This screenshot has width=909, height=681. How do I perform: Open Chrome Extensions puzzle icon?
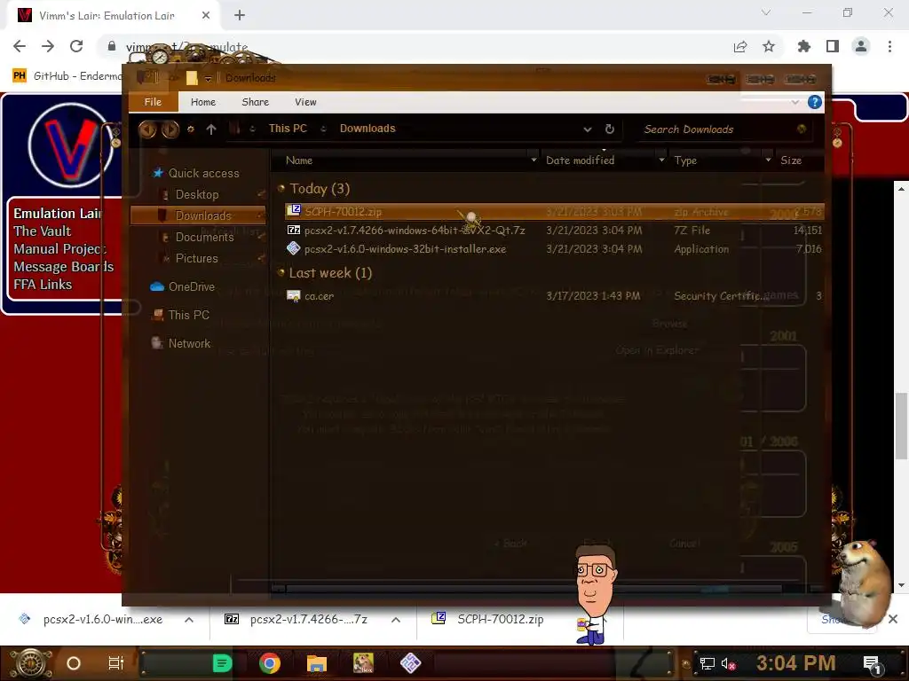804,46
